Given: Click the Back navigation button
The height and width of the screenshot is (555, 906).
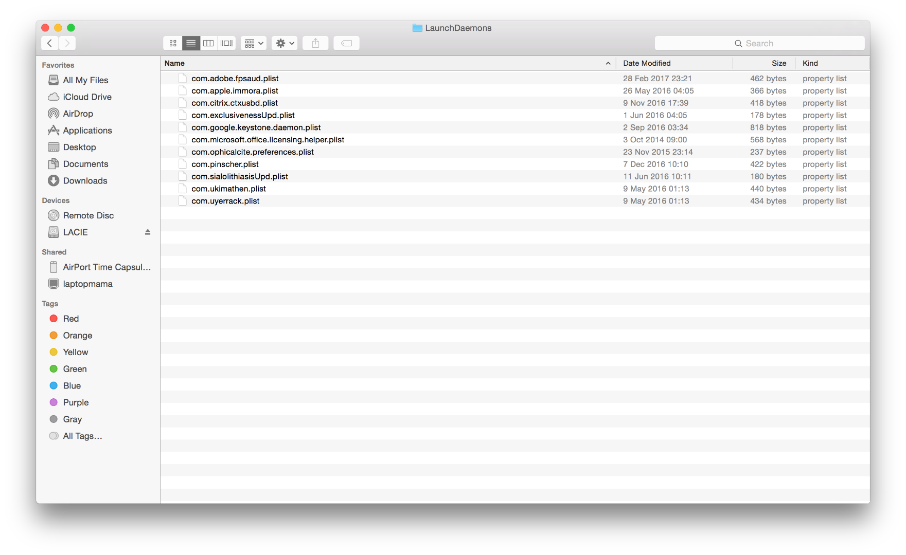Looking at the screenshot, I should click(x=49, y=43).
